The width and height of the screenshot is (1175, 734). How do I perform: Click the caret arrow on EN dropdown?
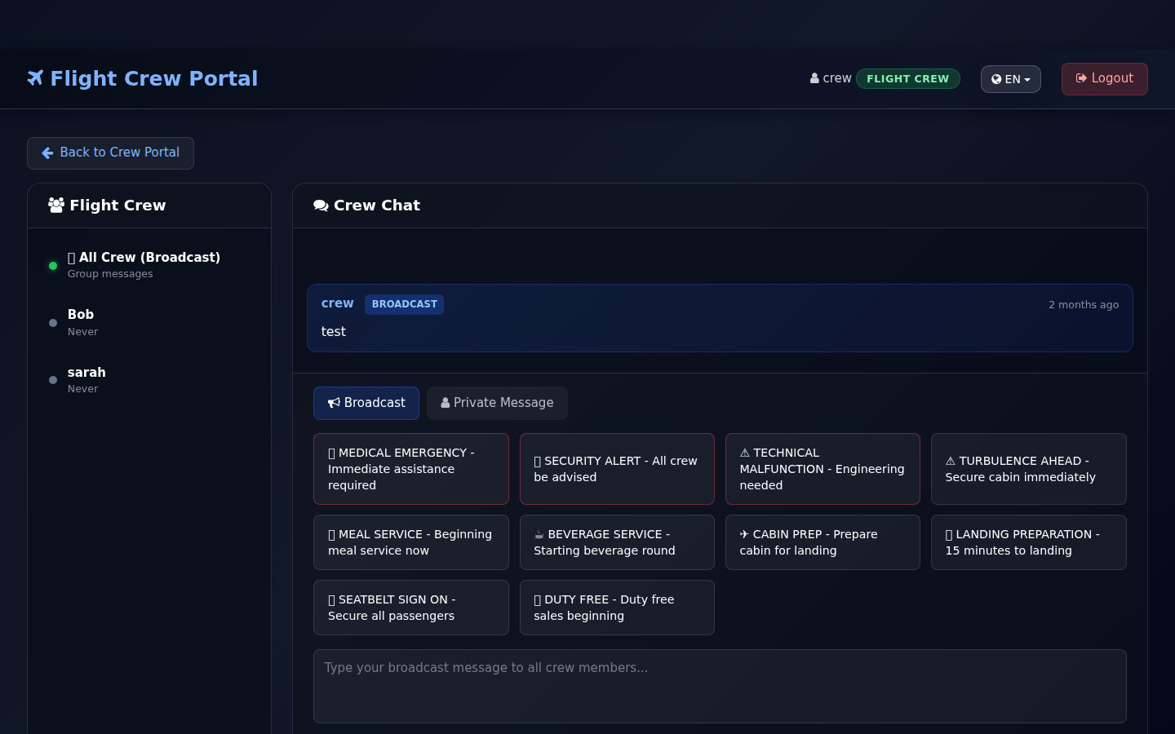coord(1027,80)
